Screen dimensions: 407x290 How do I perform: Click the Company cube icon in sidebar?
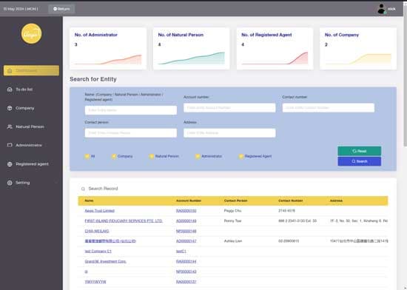(10, 108)
